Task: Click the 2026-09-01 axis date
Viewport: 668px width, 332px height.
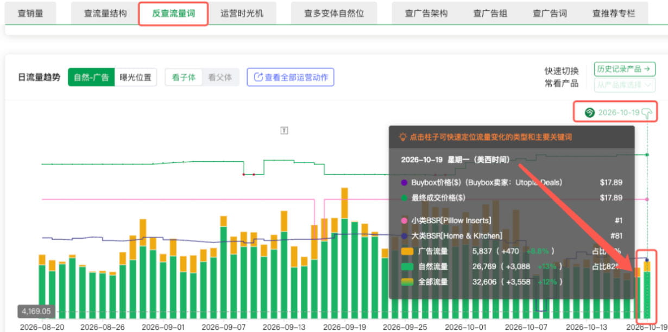Action: point(163,327)
